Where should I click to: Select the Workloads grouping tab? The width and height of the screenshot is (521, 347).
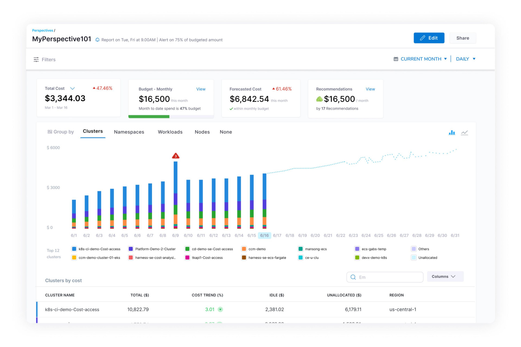pyautogui.click(x=170, y=132)
